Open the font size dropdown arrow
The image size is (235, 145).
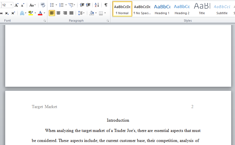coord(11,5)
